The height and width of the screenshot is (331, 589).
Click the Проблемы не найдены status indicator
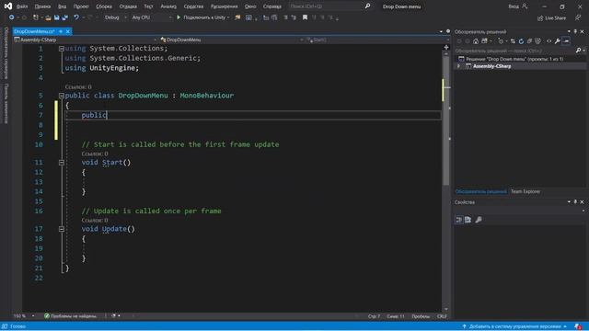pyautogui.click(x=70, y=316)
